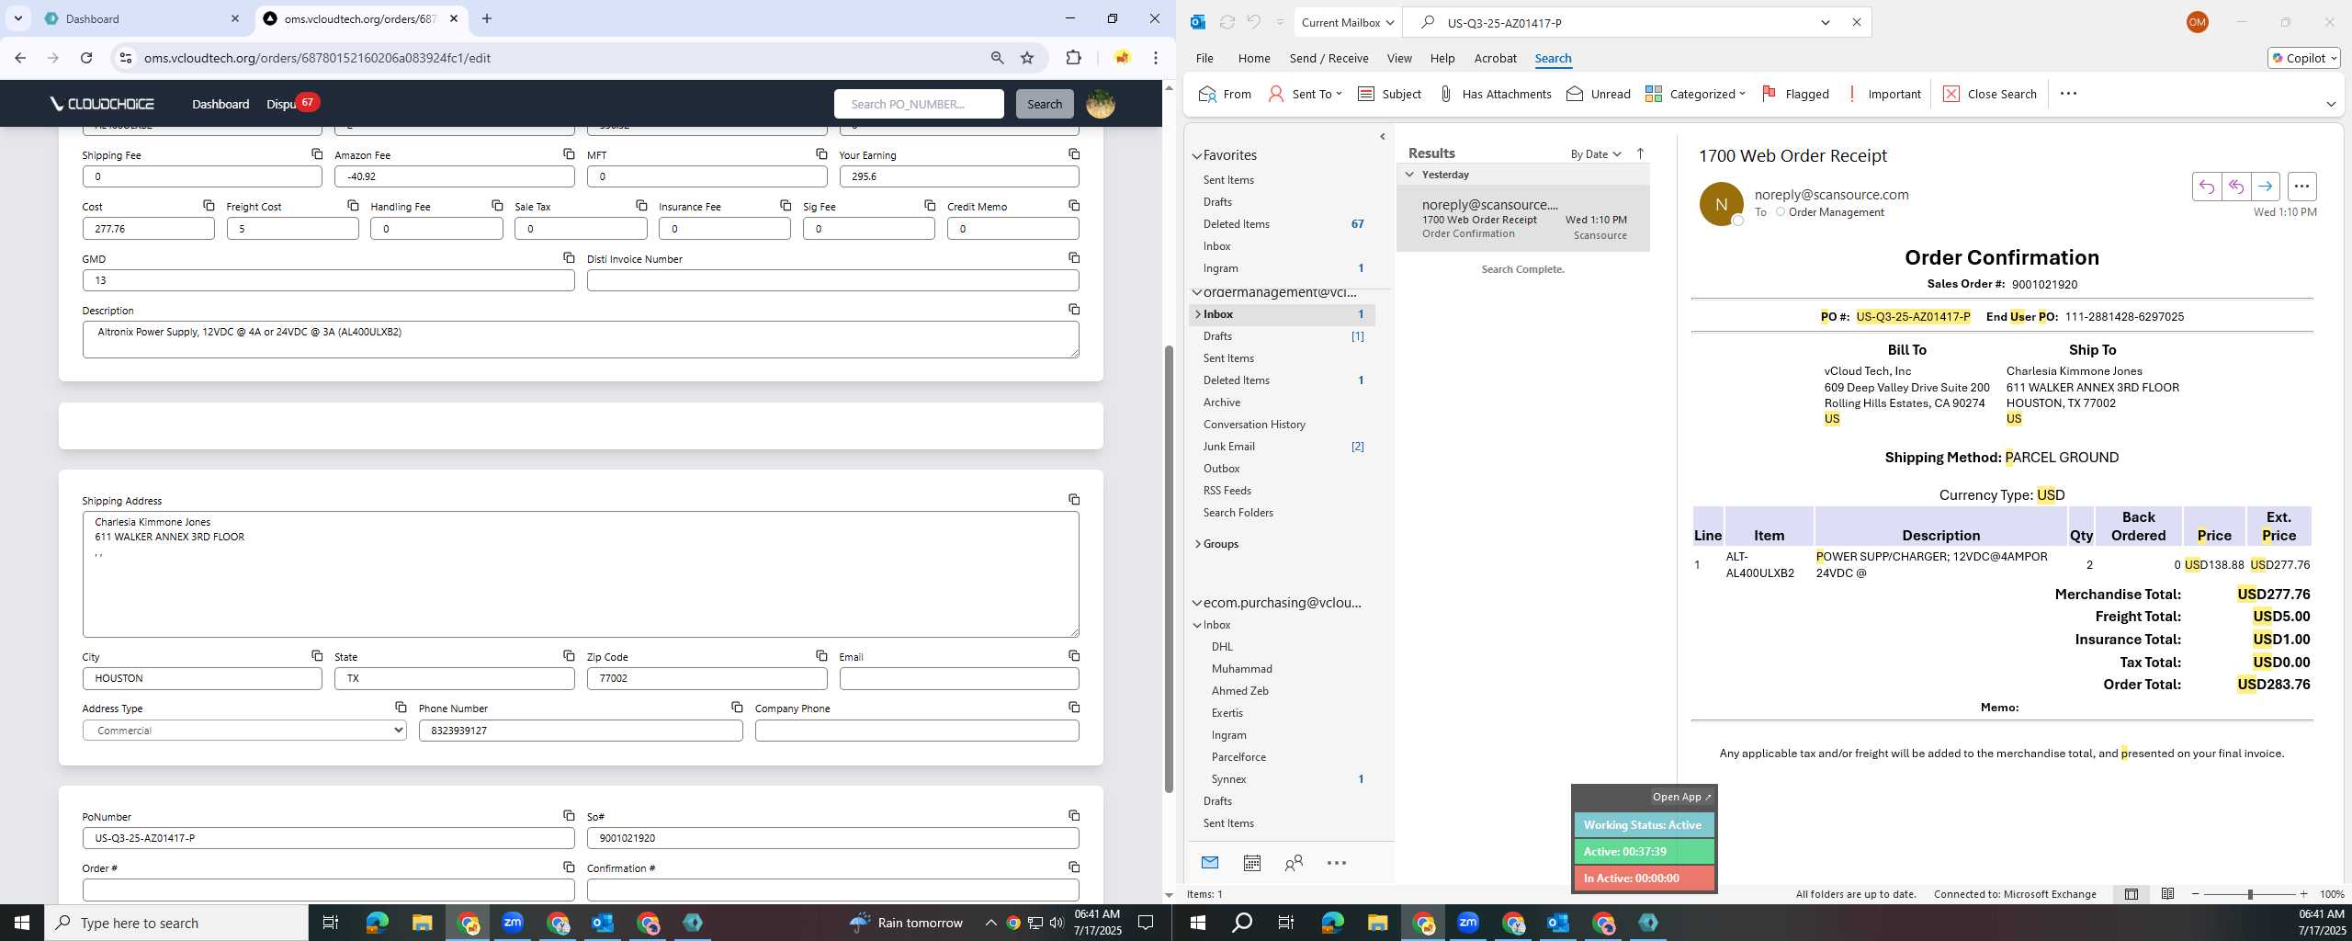2352x941 pixels.
Task: Reply All to the Scansource email
Action: click(x=2235, y=187)
